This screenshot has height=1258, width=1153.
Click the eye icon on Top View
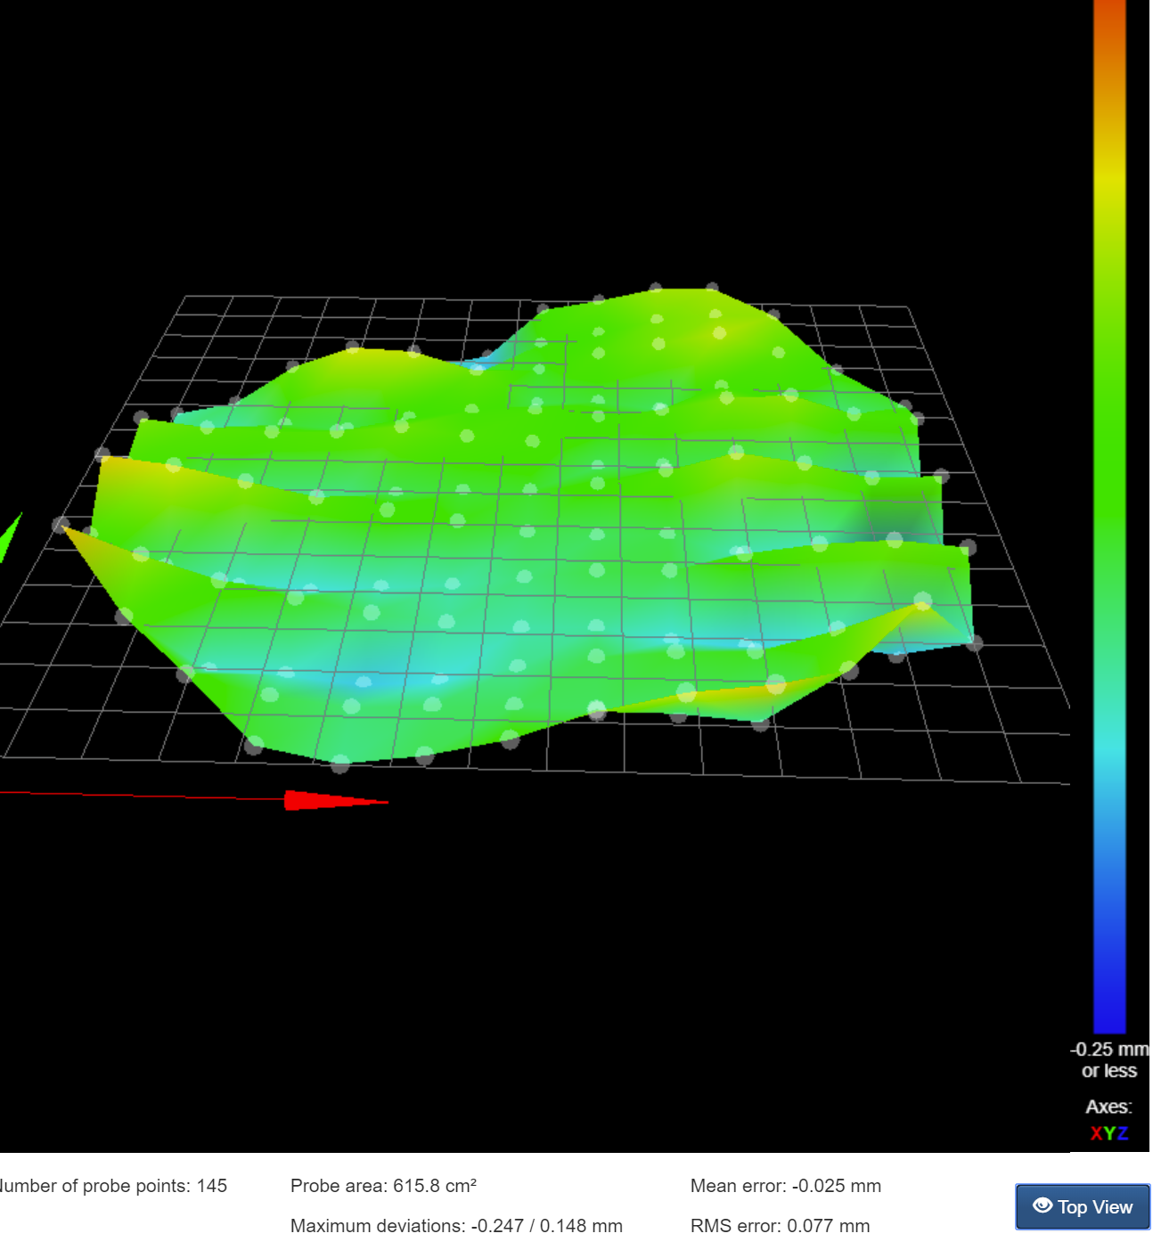click(1042, 1205)
